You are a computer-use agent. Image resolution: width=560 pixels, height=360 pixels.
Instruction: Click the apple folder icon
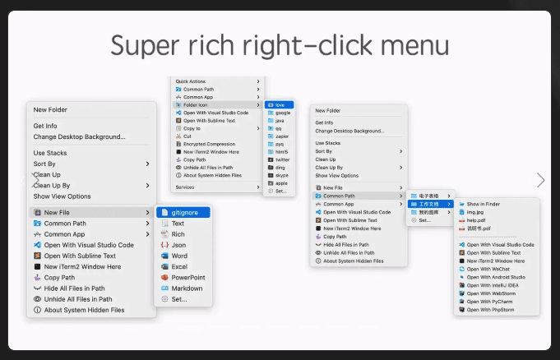point(271,183)
